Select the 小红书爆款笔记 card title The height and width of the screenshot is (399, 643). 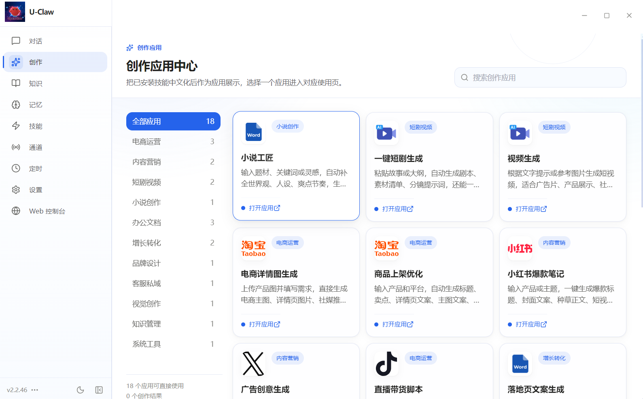pyautogui.click(x=536, y=274)
